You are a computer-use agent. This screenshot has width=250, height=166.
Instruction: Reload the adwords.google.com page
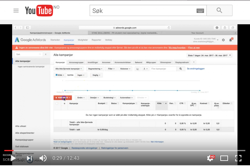tap(169, 28)
